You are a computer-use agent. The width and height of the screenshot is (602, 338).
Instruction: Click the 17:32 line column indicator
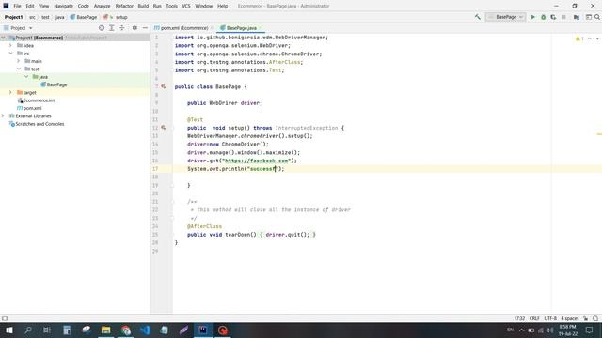tap(519, 318)
